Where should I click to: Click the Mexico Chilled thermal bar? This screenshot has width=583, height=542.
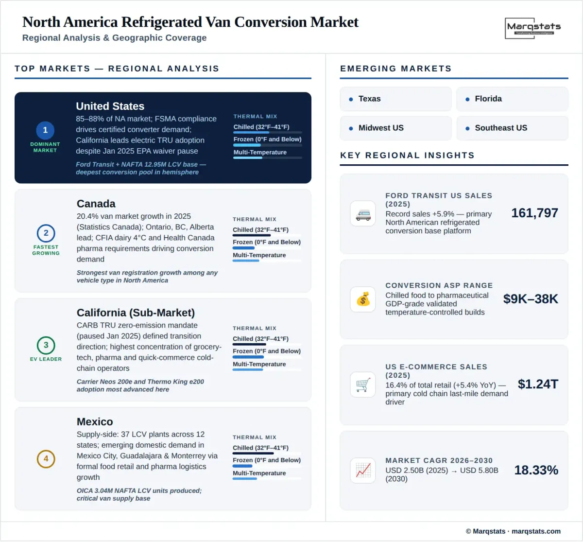click(x=267, y=453)
